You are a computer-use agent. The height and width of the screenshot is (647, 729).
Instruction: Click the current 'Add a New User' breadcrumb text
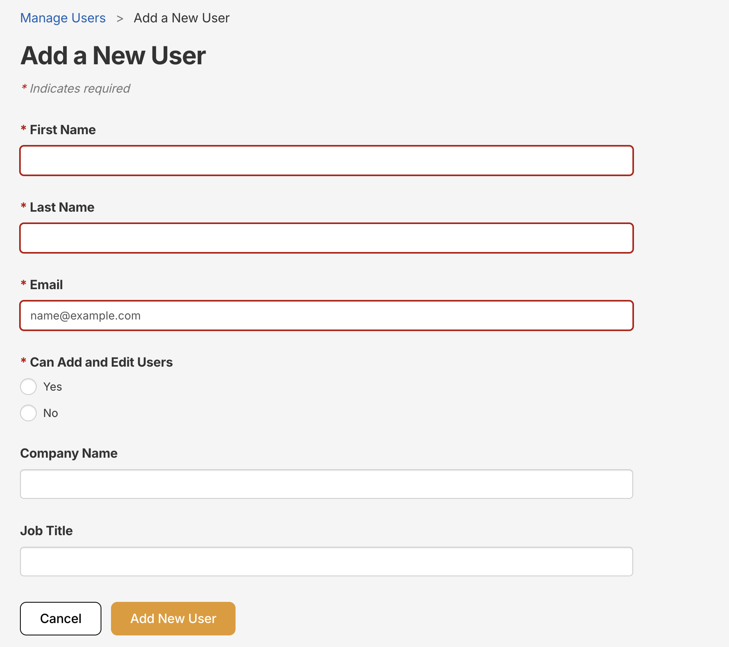(182, 18)
